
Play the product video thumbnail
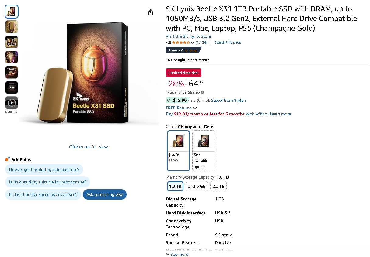pos(12,103)
